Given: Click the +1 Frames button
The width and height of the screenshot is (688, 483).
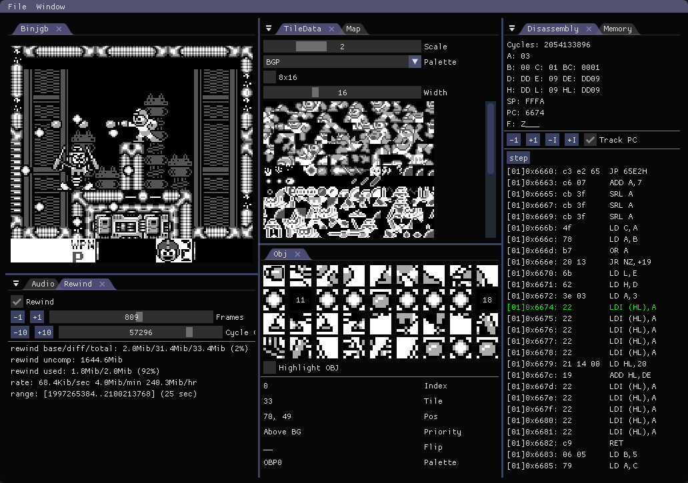Looking at the screenshot, I should pyautogui.click(x=37, y=317).
